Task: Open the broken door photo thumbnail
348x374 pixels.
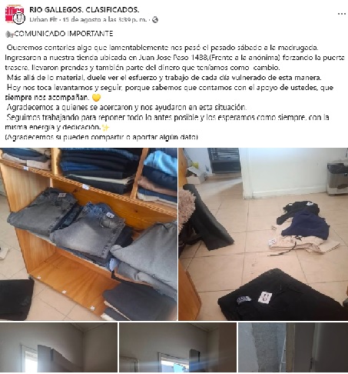Action: (x=58, y=347)
